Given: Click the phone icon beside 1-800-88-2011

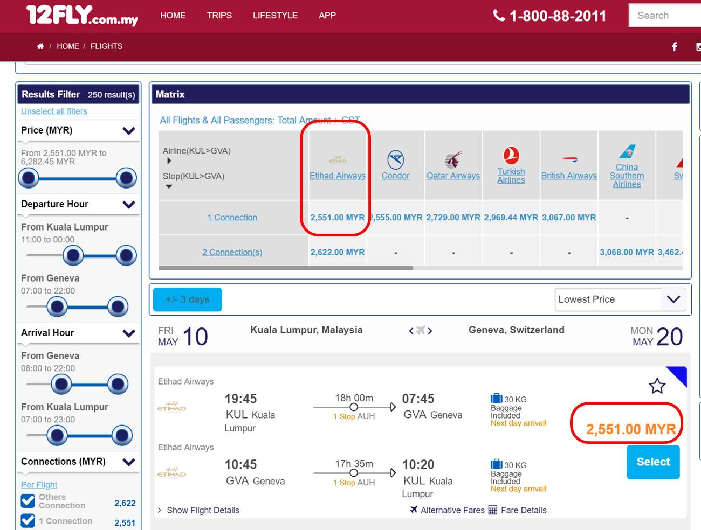Looking at the screenshot, I should click(x=499, y=16).
